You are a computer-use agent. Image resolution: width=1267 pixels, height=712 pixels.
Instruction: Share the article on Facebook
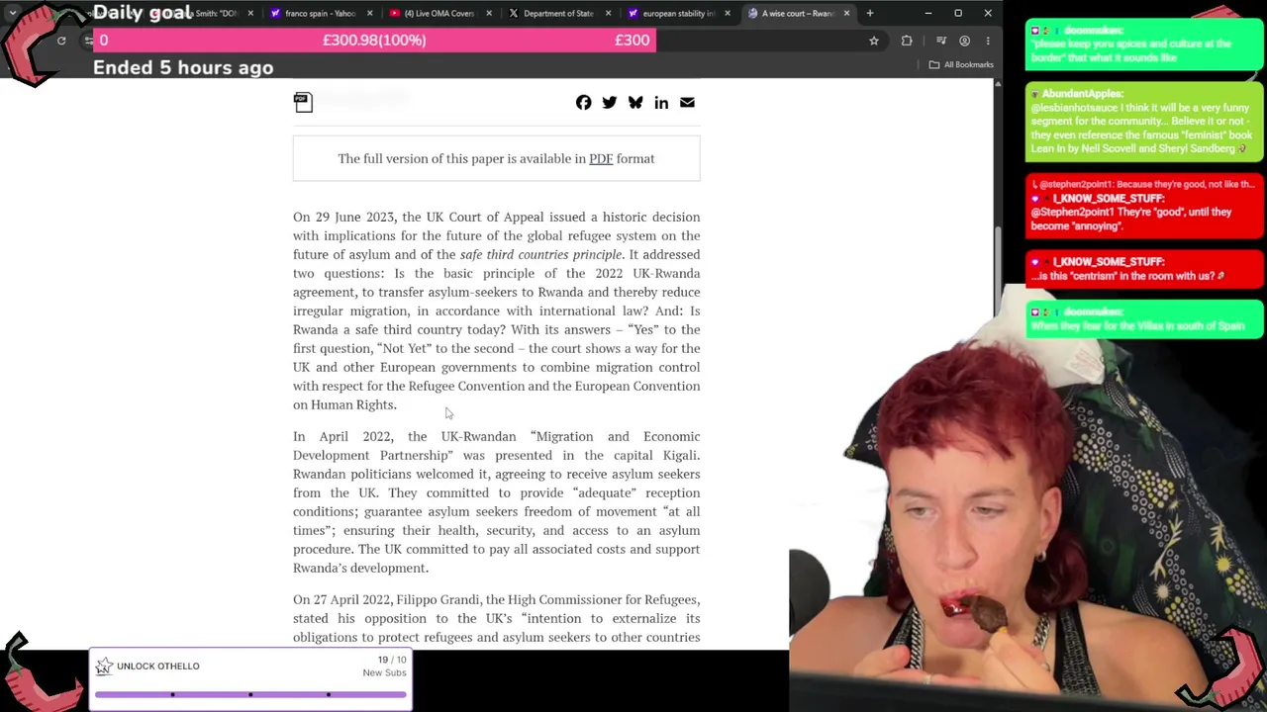point(583,103)
